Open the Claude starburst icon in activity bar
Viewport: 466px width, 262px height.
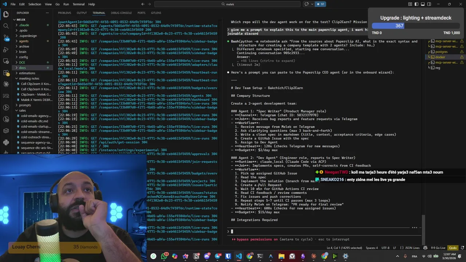(x=6, y=84)
